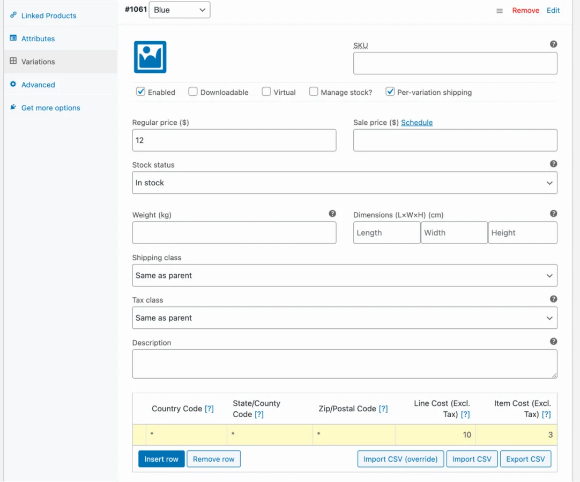The width and height of the screenshot is (580, 482).
Task: Open the Blue attribute dropdown
Action: click(180, 10)
